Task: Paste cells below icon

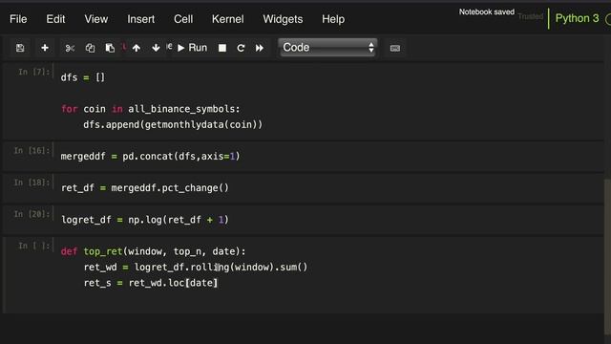Action: tap(110, 48)
